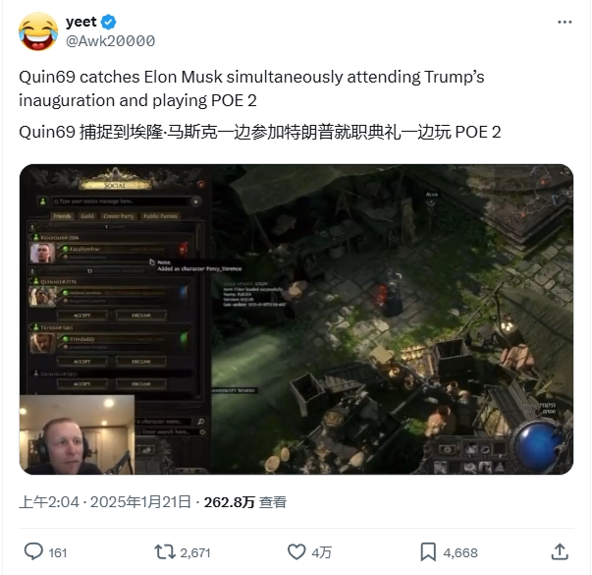
Task: Switch to the Public Parties tab
Action: [160, 216]
